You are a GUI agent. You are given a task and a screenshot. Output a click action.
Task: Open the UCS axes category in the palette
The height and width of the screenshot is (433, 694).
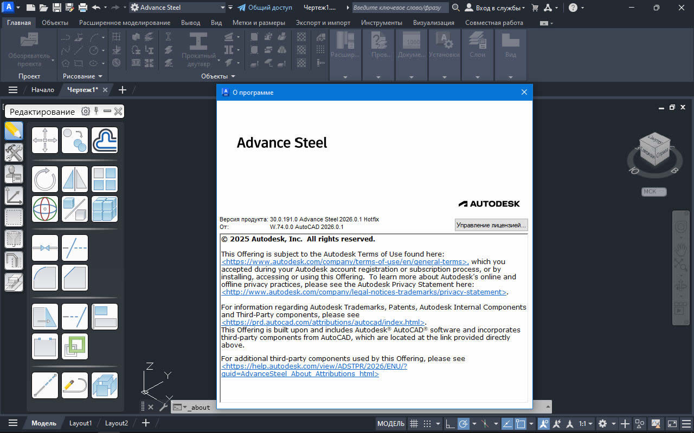pos(14,196)
